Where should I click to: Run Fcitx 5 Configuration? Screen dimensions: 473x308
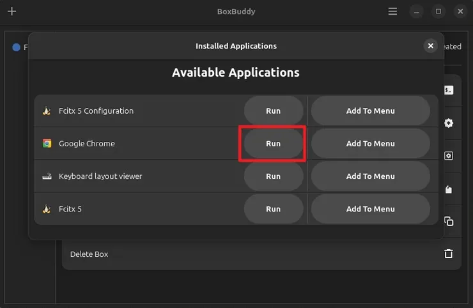click(x=273, y=111)
